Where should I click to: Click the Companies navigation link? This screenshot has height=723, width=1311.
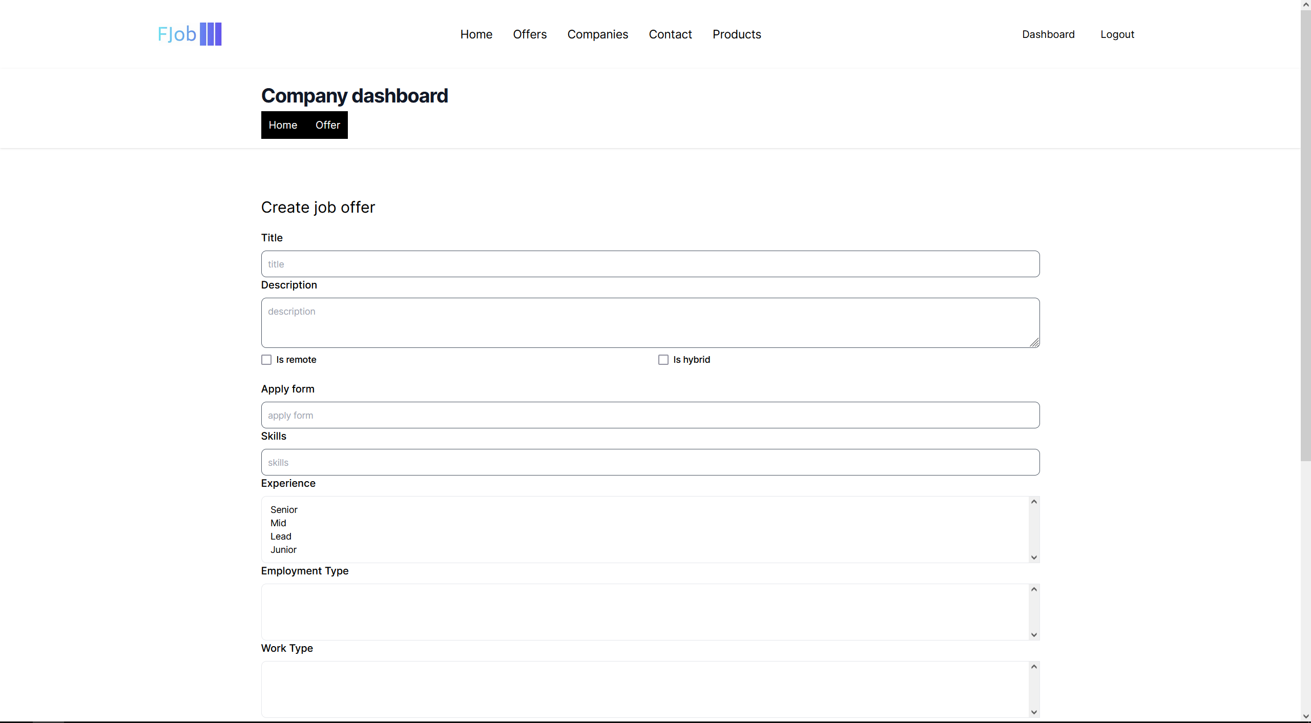tap(598, 34)
